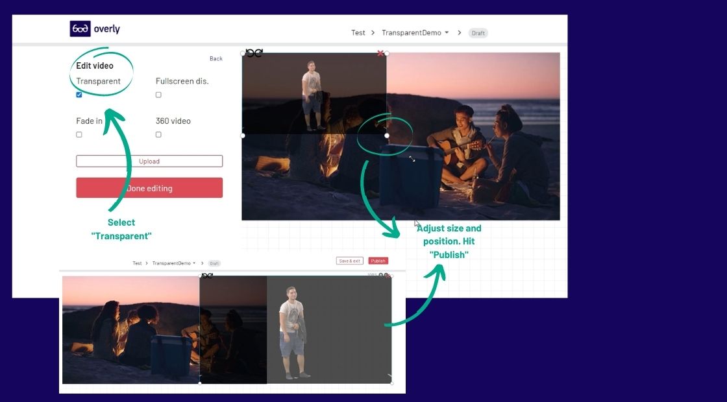Click the red delete icon beside the 100% indicator

coord(387,276)
